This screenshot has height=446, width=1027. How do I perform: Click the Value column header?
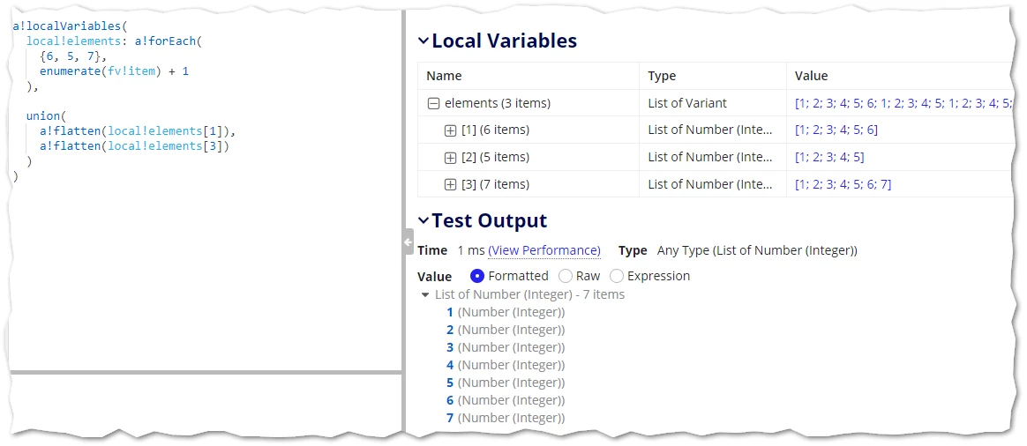point(812,76)
